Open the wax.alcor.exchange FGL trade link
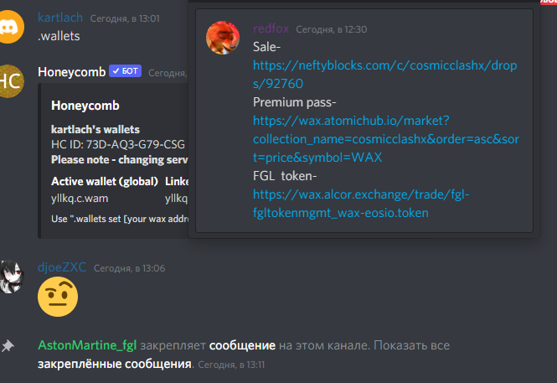 point(361,204)
